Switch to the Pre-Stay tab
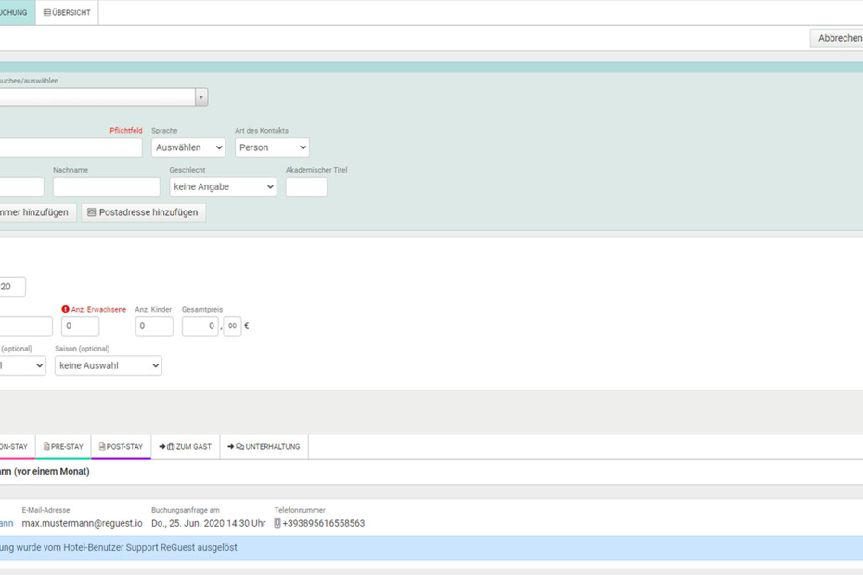 (x=63, y=447)
